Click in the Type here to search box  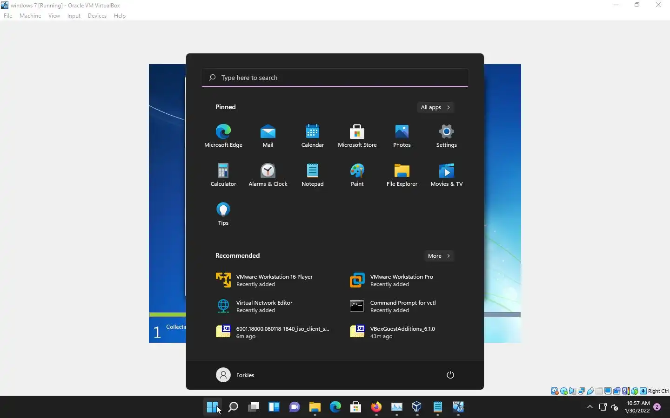coord(335,78)
